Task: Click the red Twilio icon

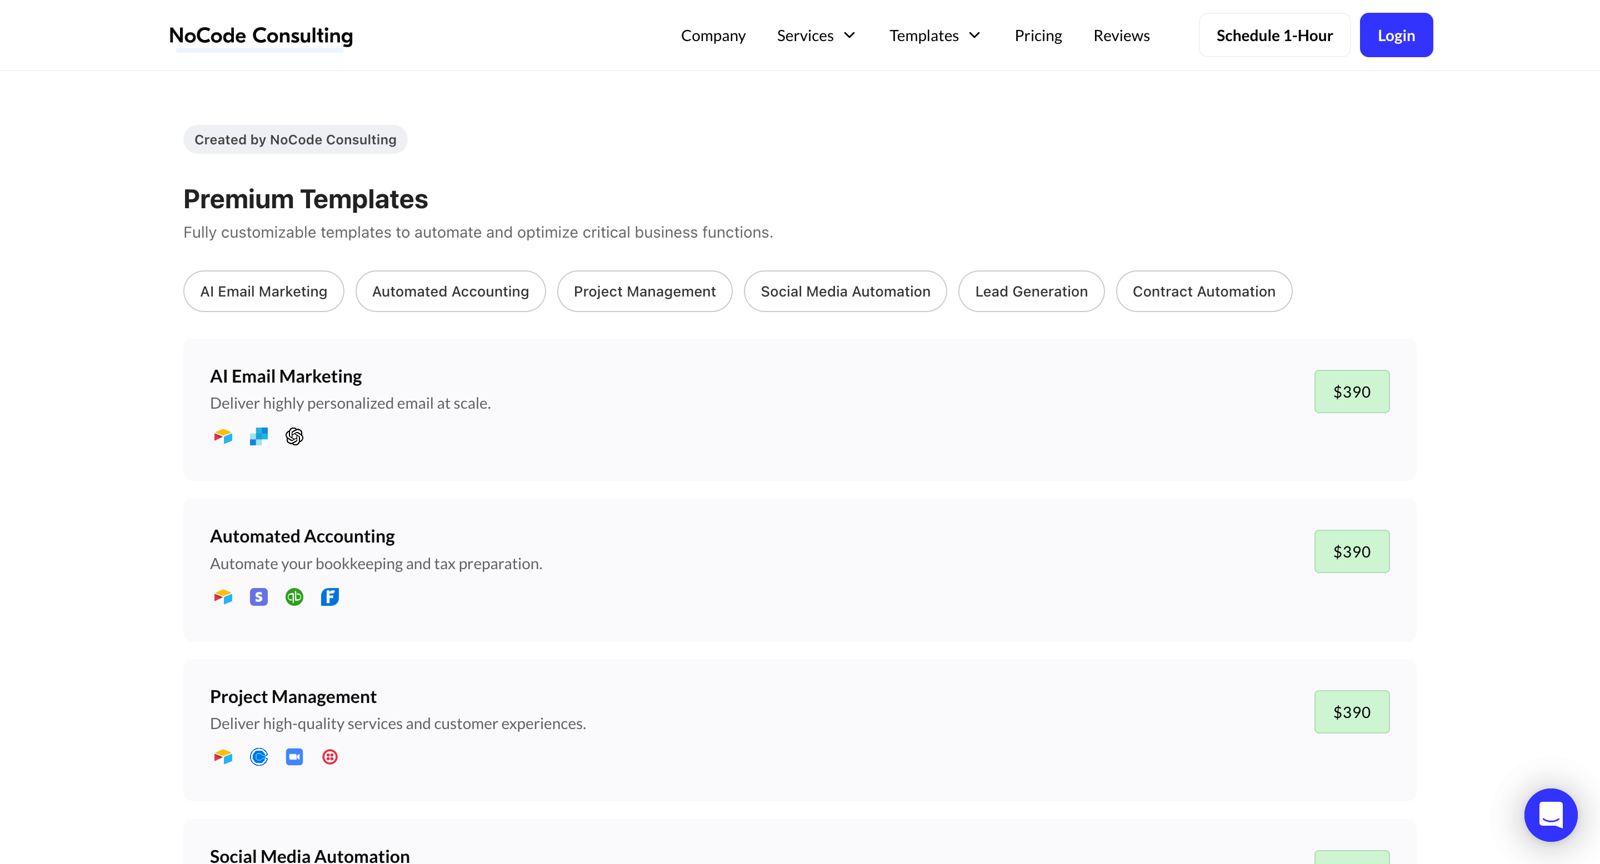Action: pyautogui.click(x=330, y=757)
